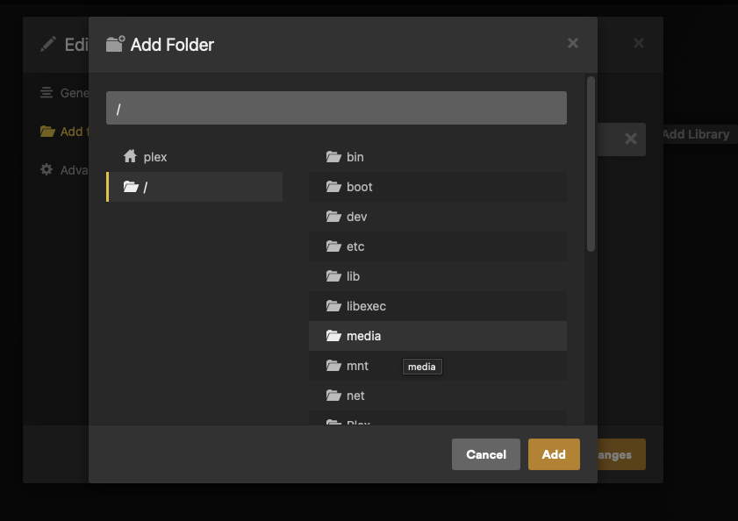Click the root slash folder icon
This screenshot has height=521, width=738.
[131, 187]
